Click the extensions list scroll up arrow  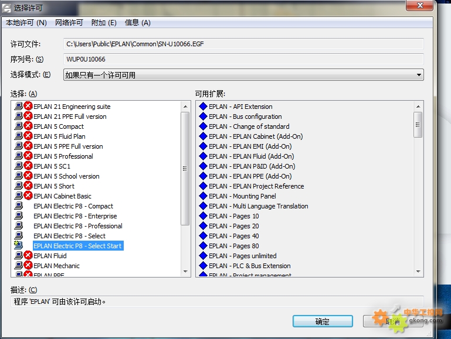click(418, 107)
